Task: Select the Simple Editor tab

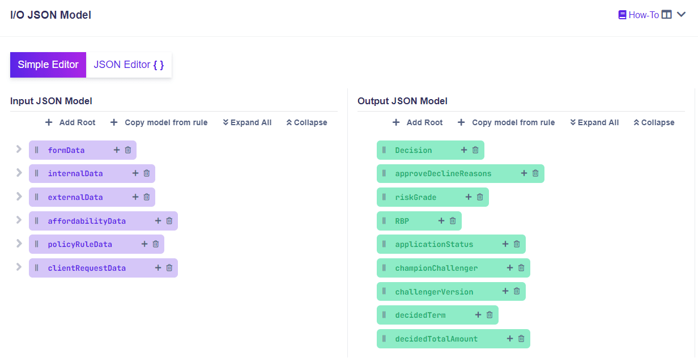Action: tap(48, 65)
